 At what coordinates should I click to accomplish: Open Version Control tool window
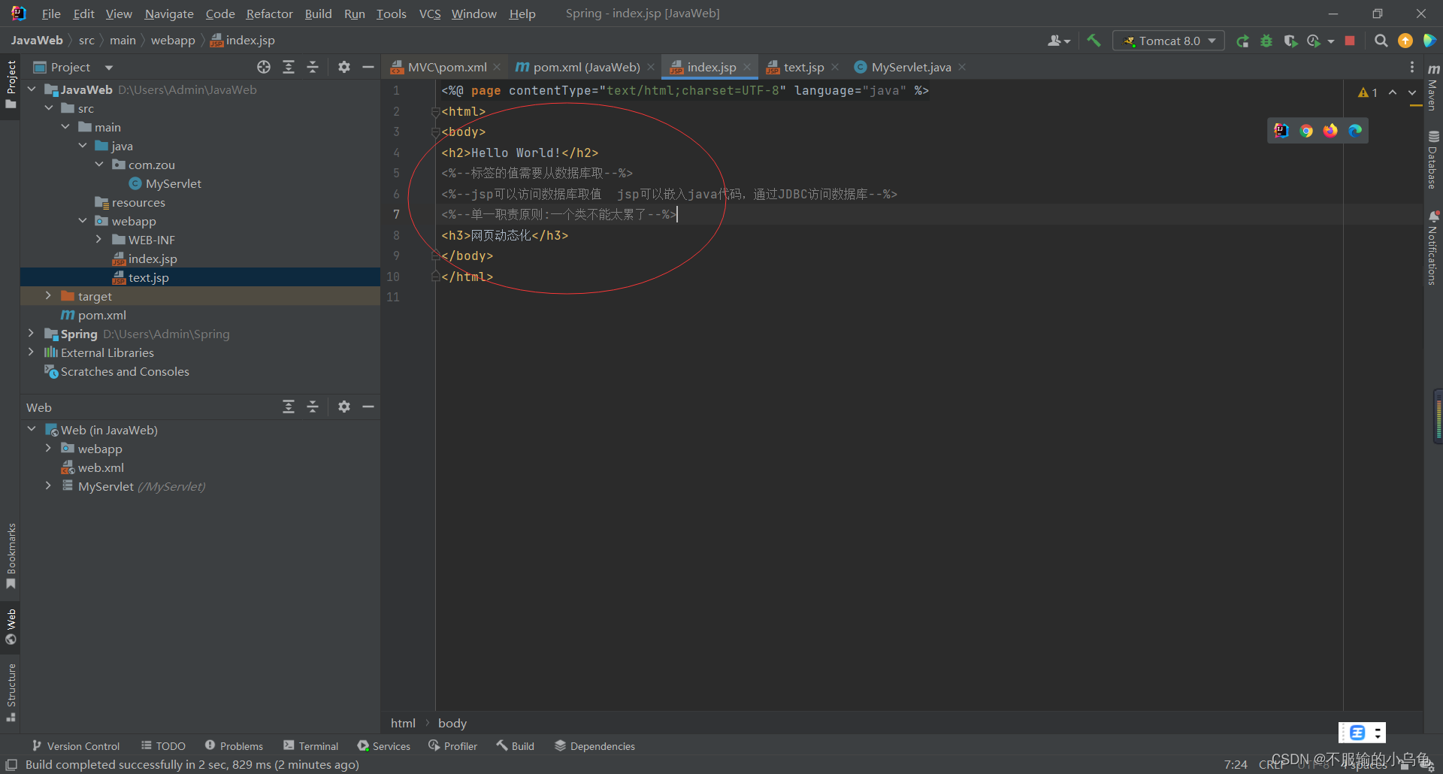[76, 746]
